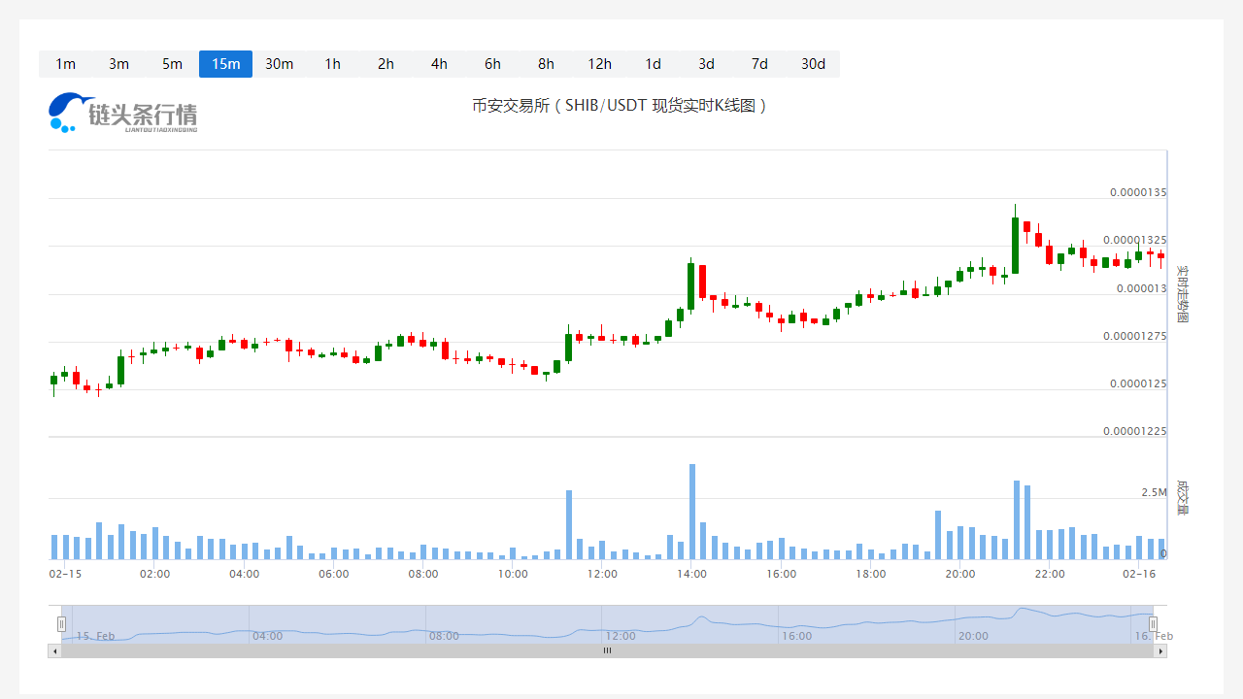This screenshot has height=699, width=1243.
Task: Click the active 15m timeframe tab
Action: (225, 64)
